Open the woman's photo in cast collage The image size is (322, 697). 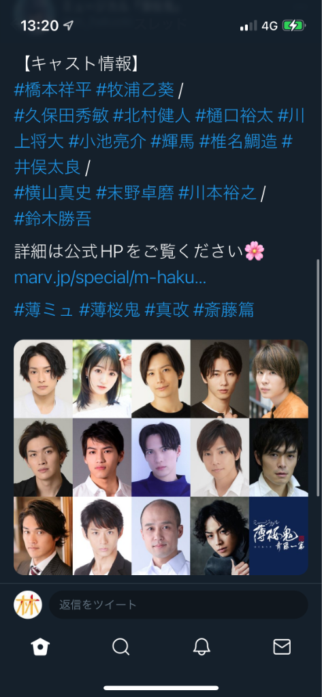(x=102, y=378)
